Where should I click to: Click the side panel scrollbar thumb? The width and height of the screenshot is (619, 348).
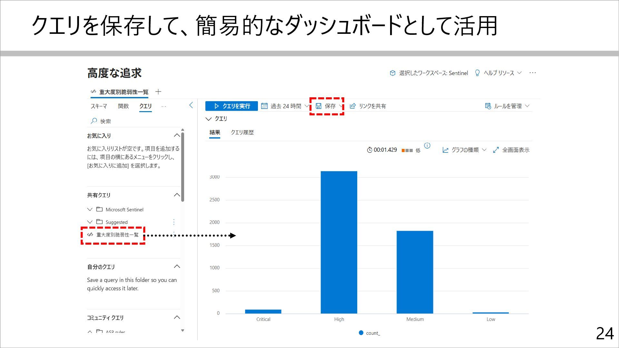pyautogui.click(x=182, y=167)
